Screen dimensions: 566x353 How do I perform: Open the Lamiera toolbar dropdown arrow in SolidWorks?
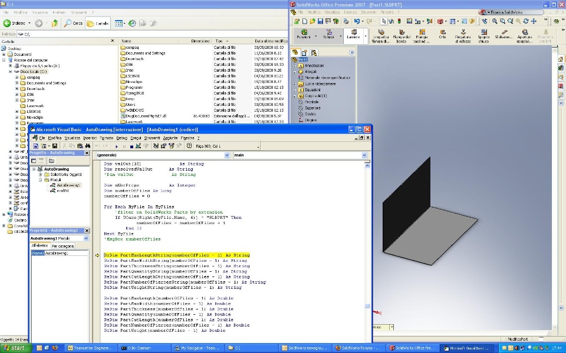pos(366,36)
